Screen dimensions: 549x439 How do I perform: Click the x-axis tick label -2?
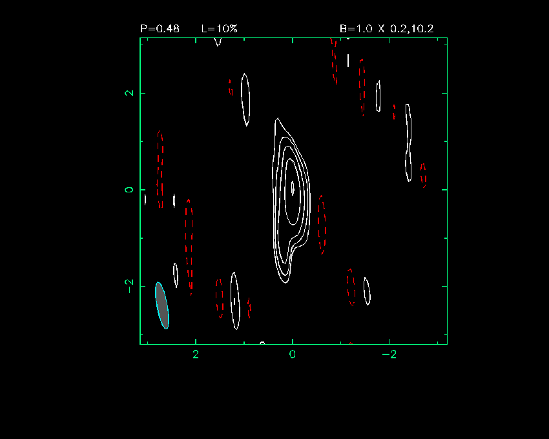(x=389, y=354)
